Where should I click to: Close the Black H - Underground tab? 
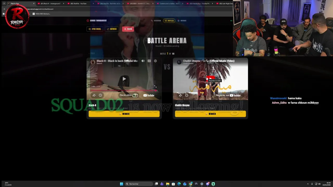63,4
